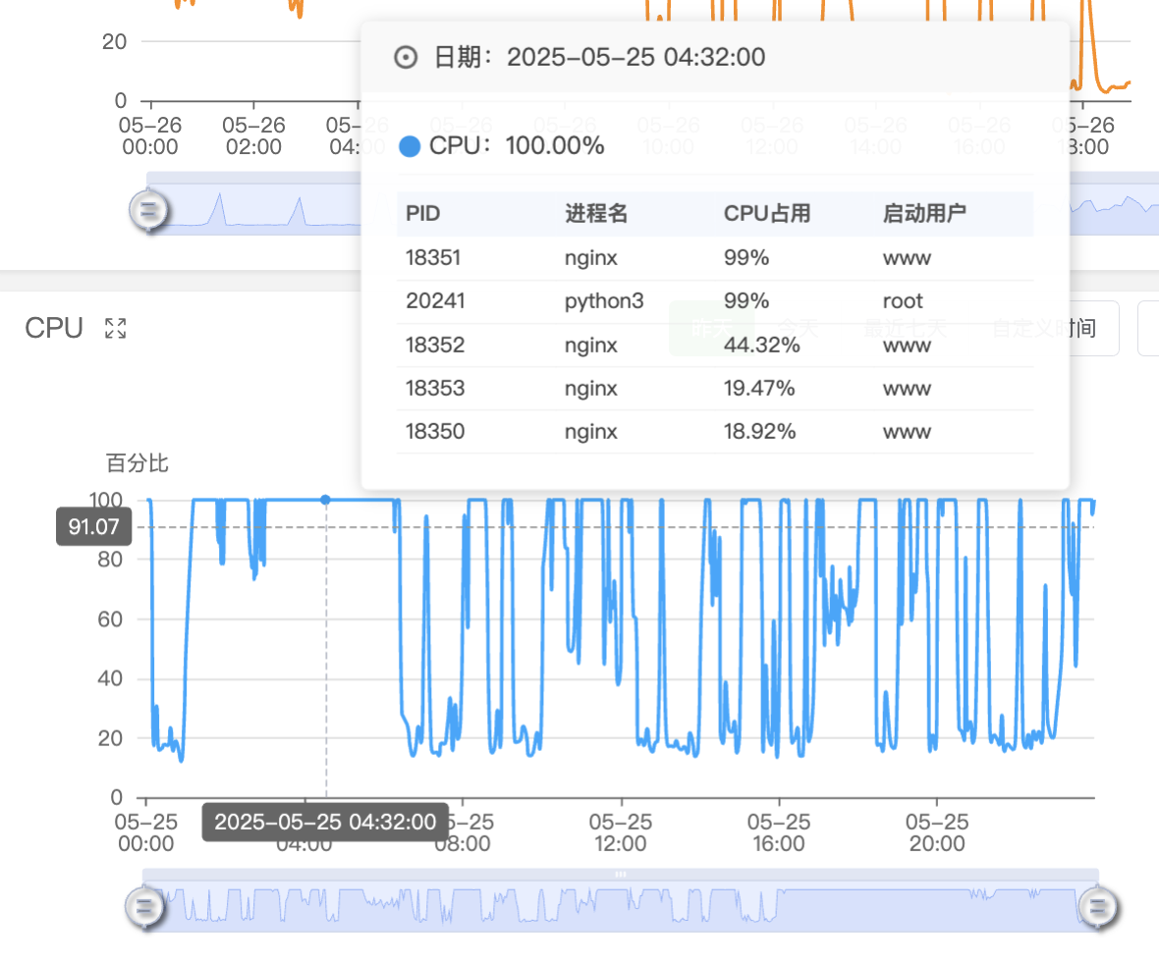Click the PID column header

[422, 213]
